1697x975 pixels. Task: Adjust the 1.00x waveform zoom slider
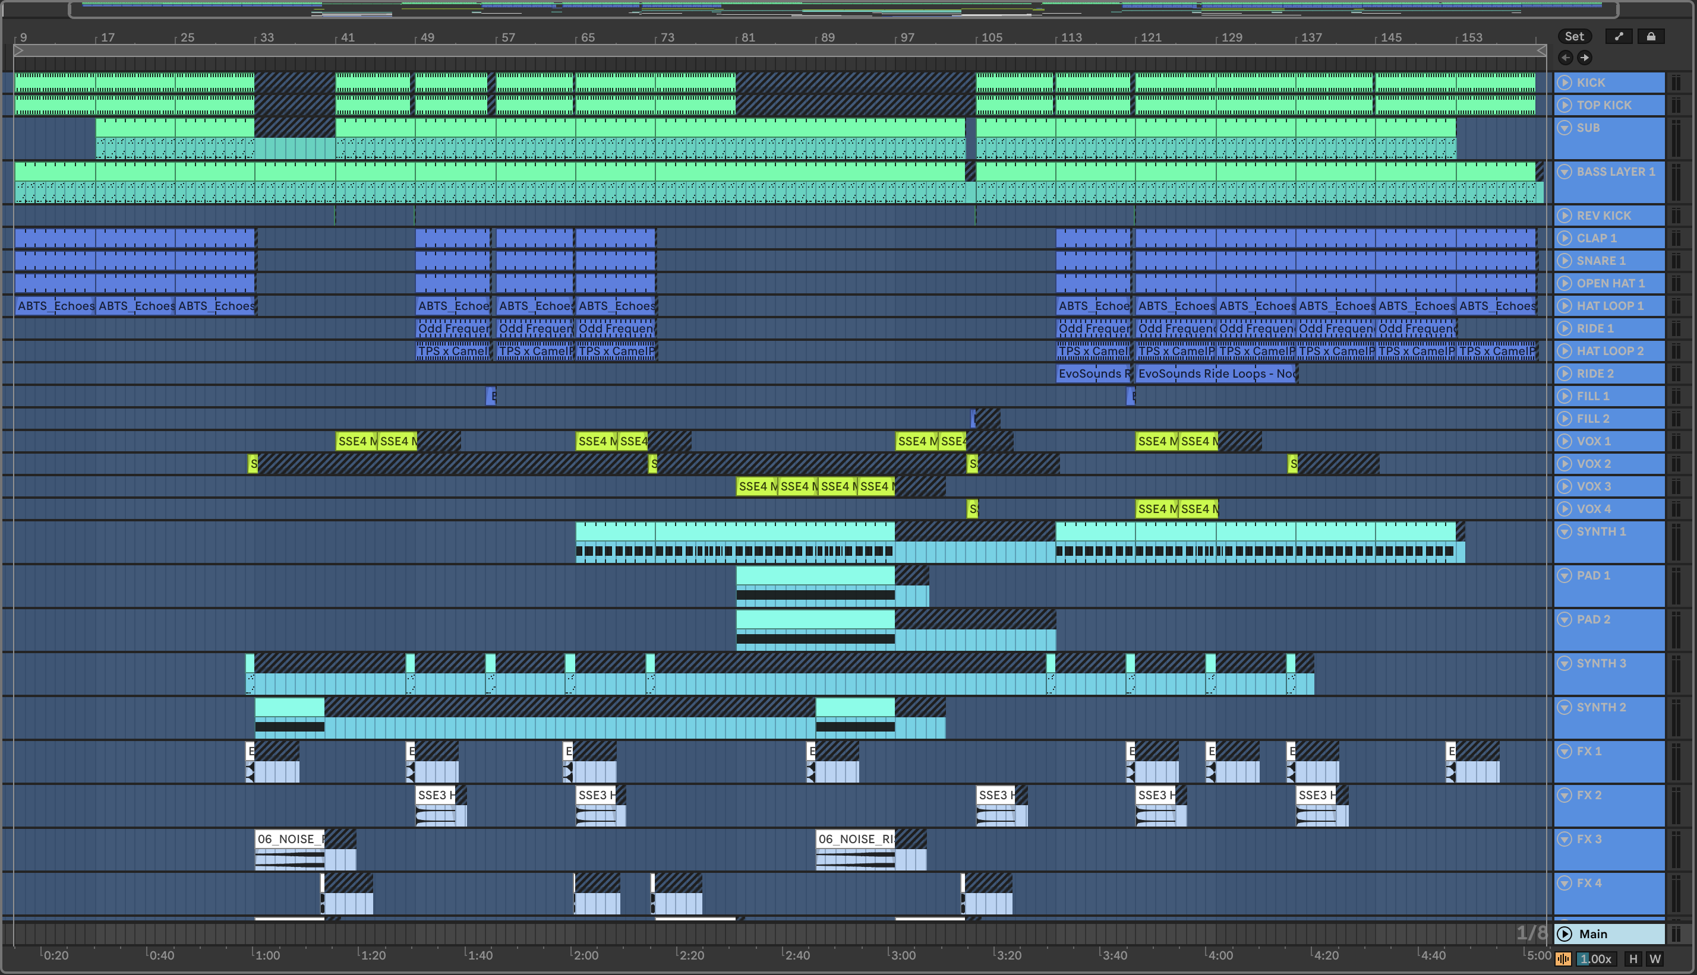pos(1595,959)
